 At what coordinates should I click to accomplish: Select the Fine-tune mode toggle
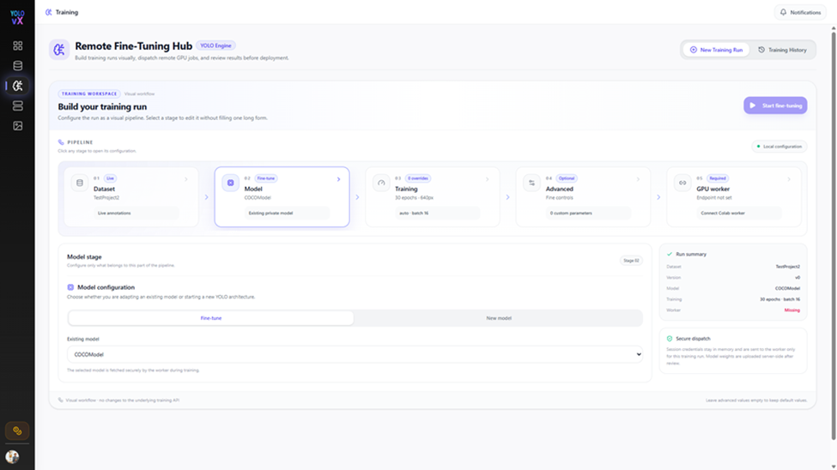[x=211, y=318]
